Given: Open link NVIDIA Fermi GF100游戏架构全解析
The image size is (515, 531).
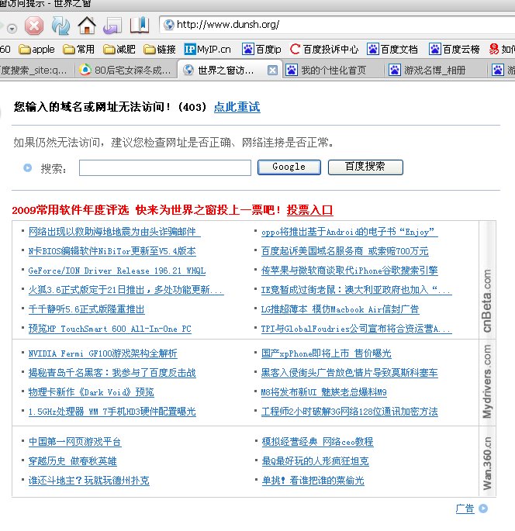Looking at the screenshot, I should 102,353.
